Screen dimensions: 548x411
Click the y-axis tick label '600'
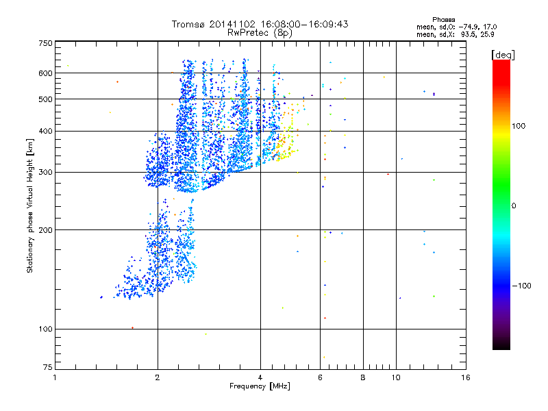(45, 73)
